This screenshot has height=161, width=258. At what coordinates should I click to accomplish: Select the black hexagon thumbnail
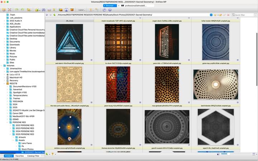pyautogui.click(x=216, y=127)
